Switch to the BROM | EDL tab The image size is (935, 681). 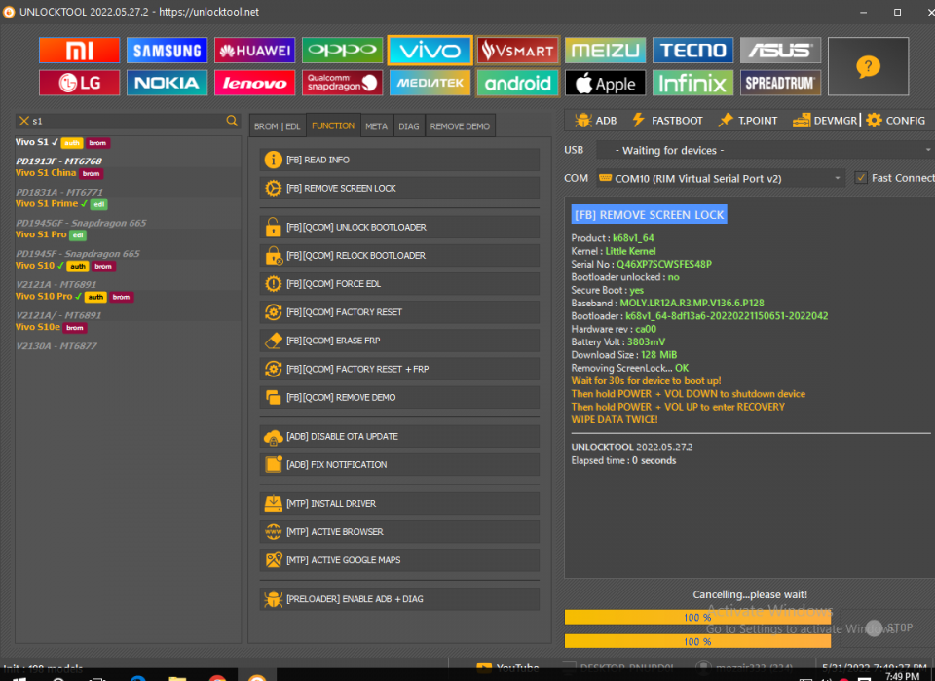click(278, 126)
